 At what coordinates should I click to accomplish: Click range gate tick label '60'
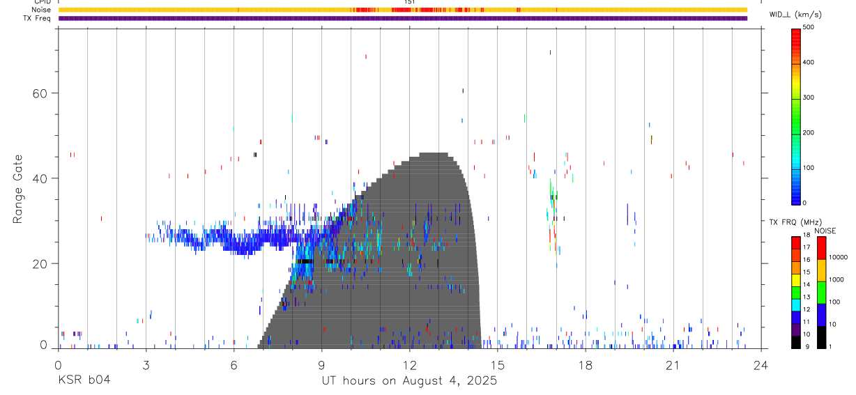pyautogui.click(x=40, y=93)
